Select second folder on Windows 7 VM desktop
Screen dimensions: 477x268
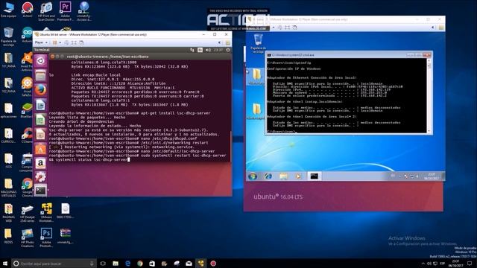click(256, 111)
